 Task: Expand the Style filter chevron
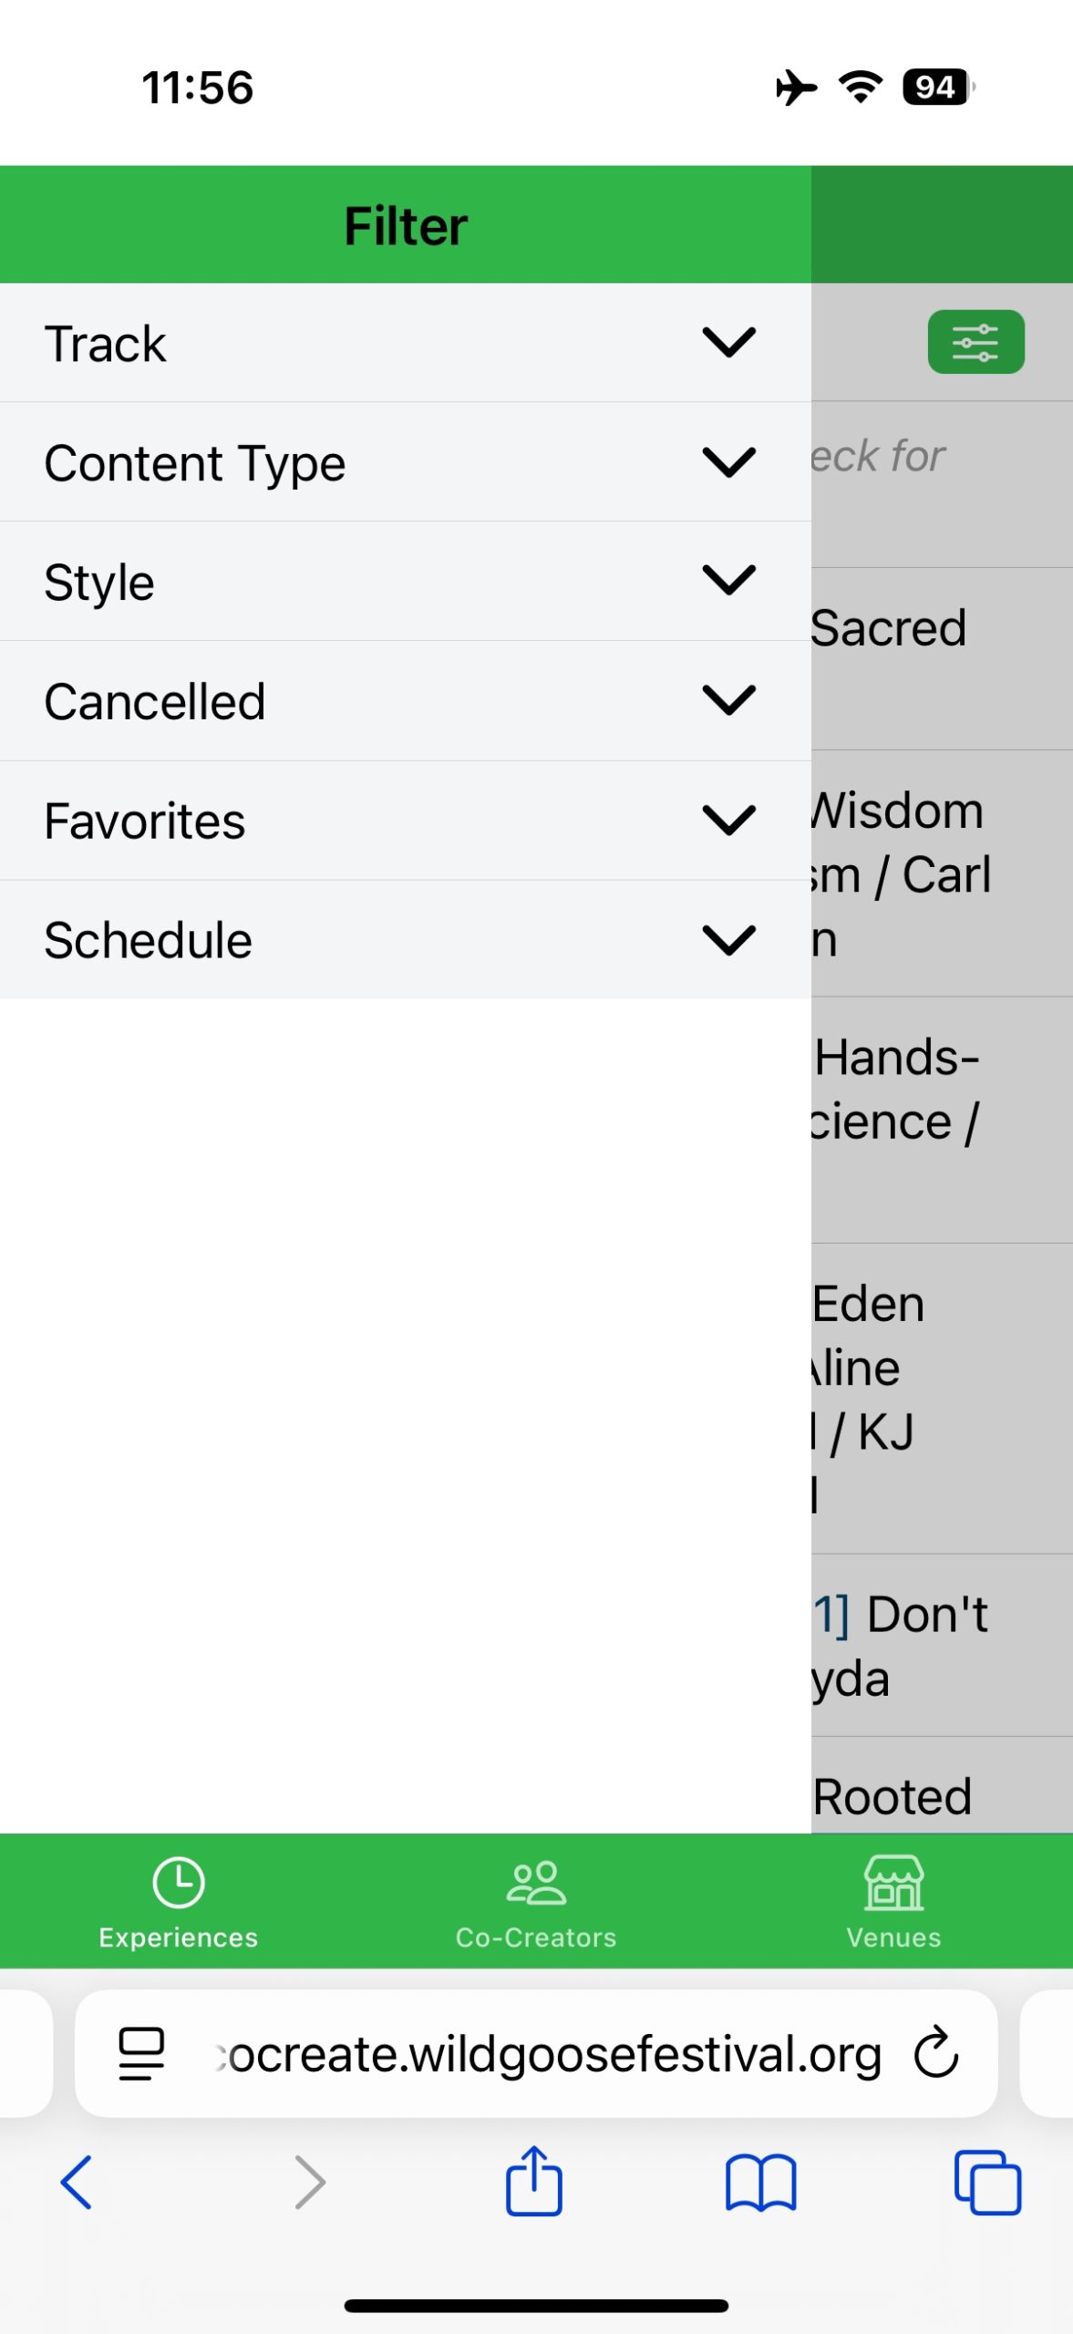tap(728, 582)
